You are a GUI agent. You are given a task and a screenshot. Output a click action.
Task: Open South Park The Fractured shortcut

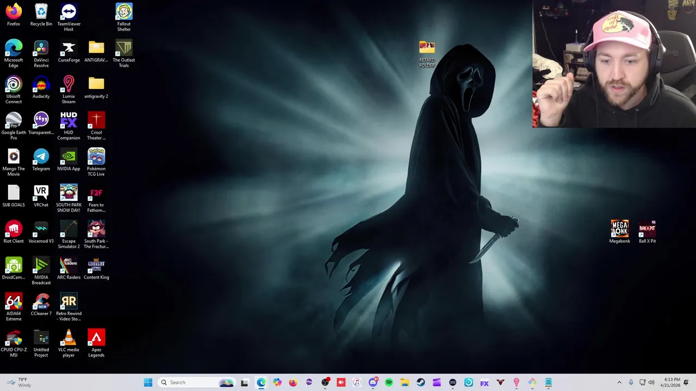(96, 235)
